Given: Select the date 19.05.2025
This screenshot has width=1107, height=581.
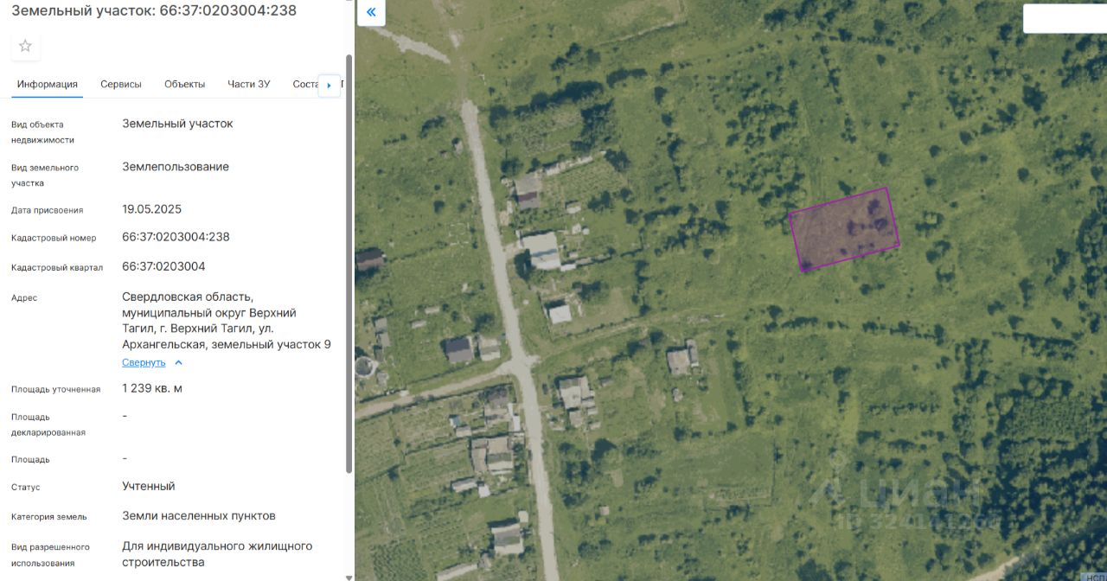Looking at the screenshot, I should [x=151, y=209].
